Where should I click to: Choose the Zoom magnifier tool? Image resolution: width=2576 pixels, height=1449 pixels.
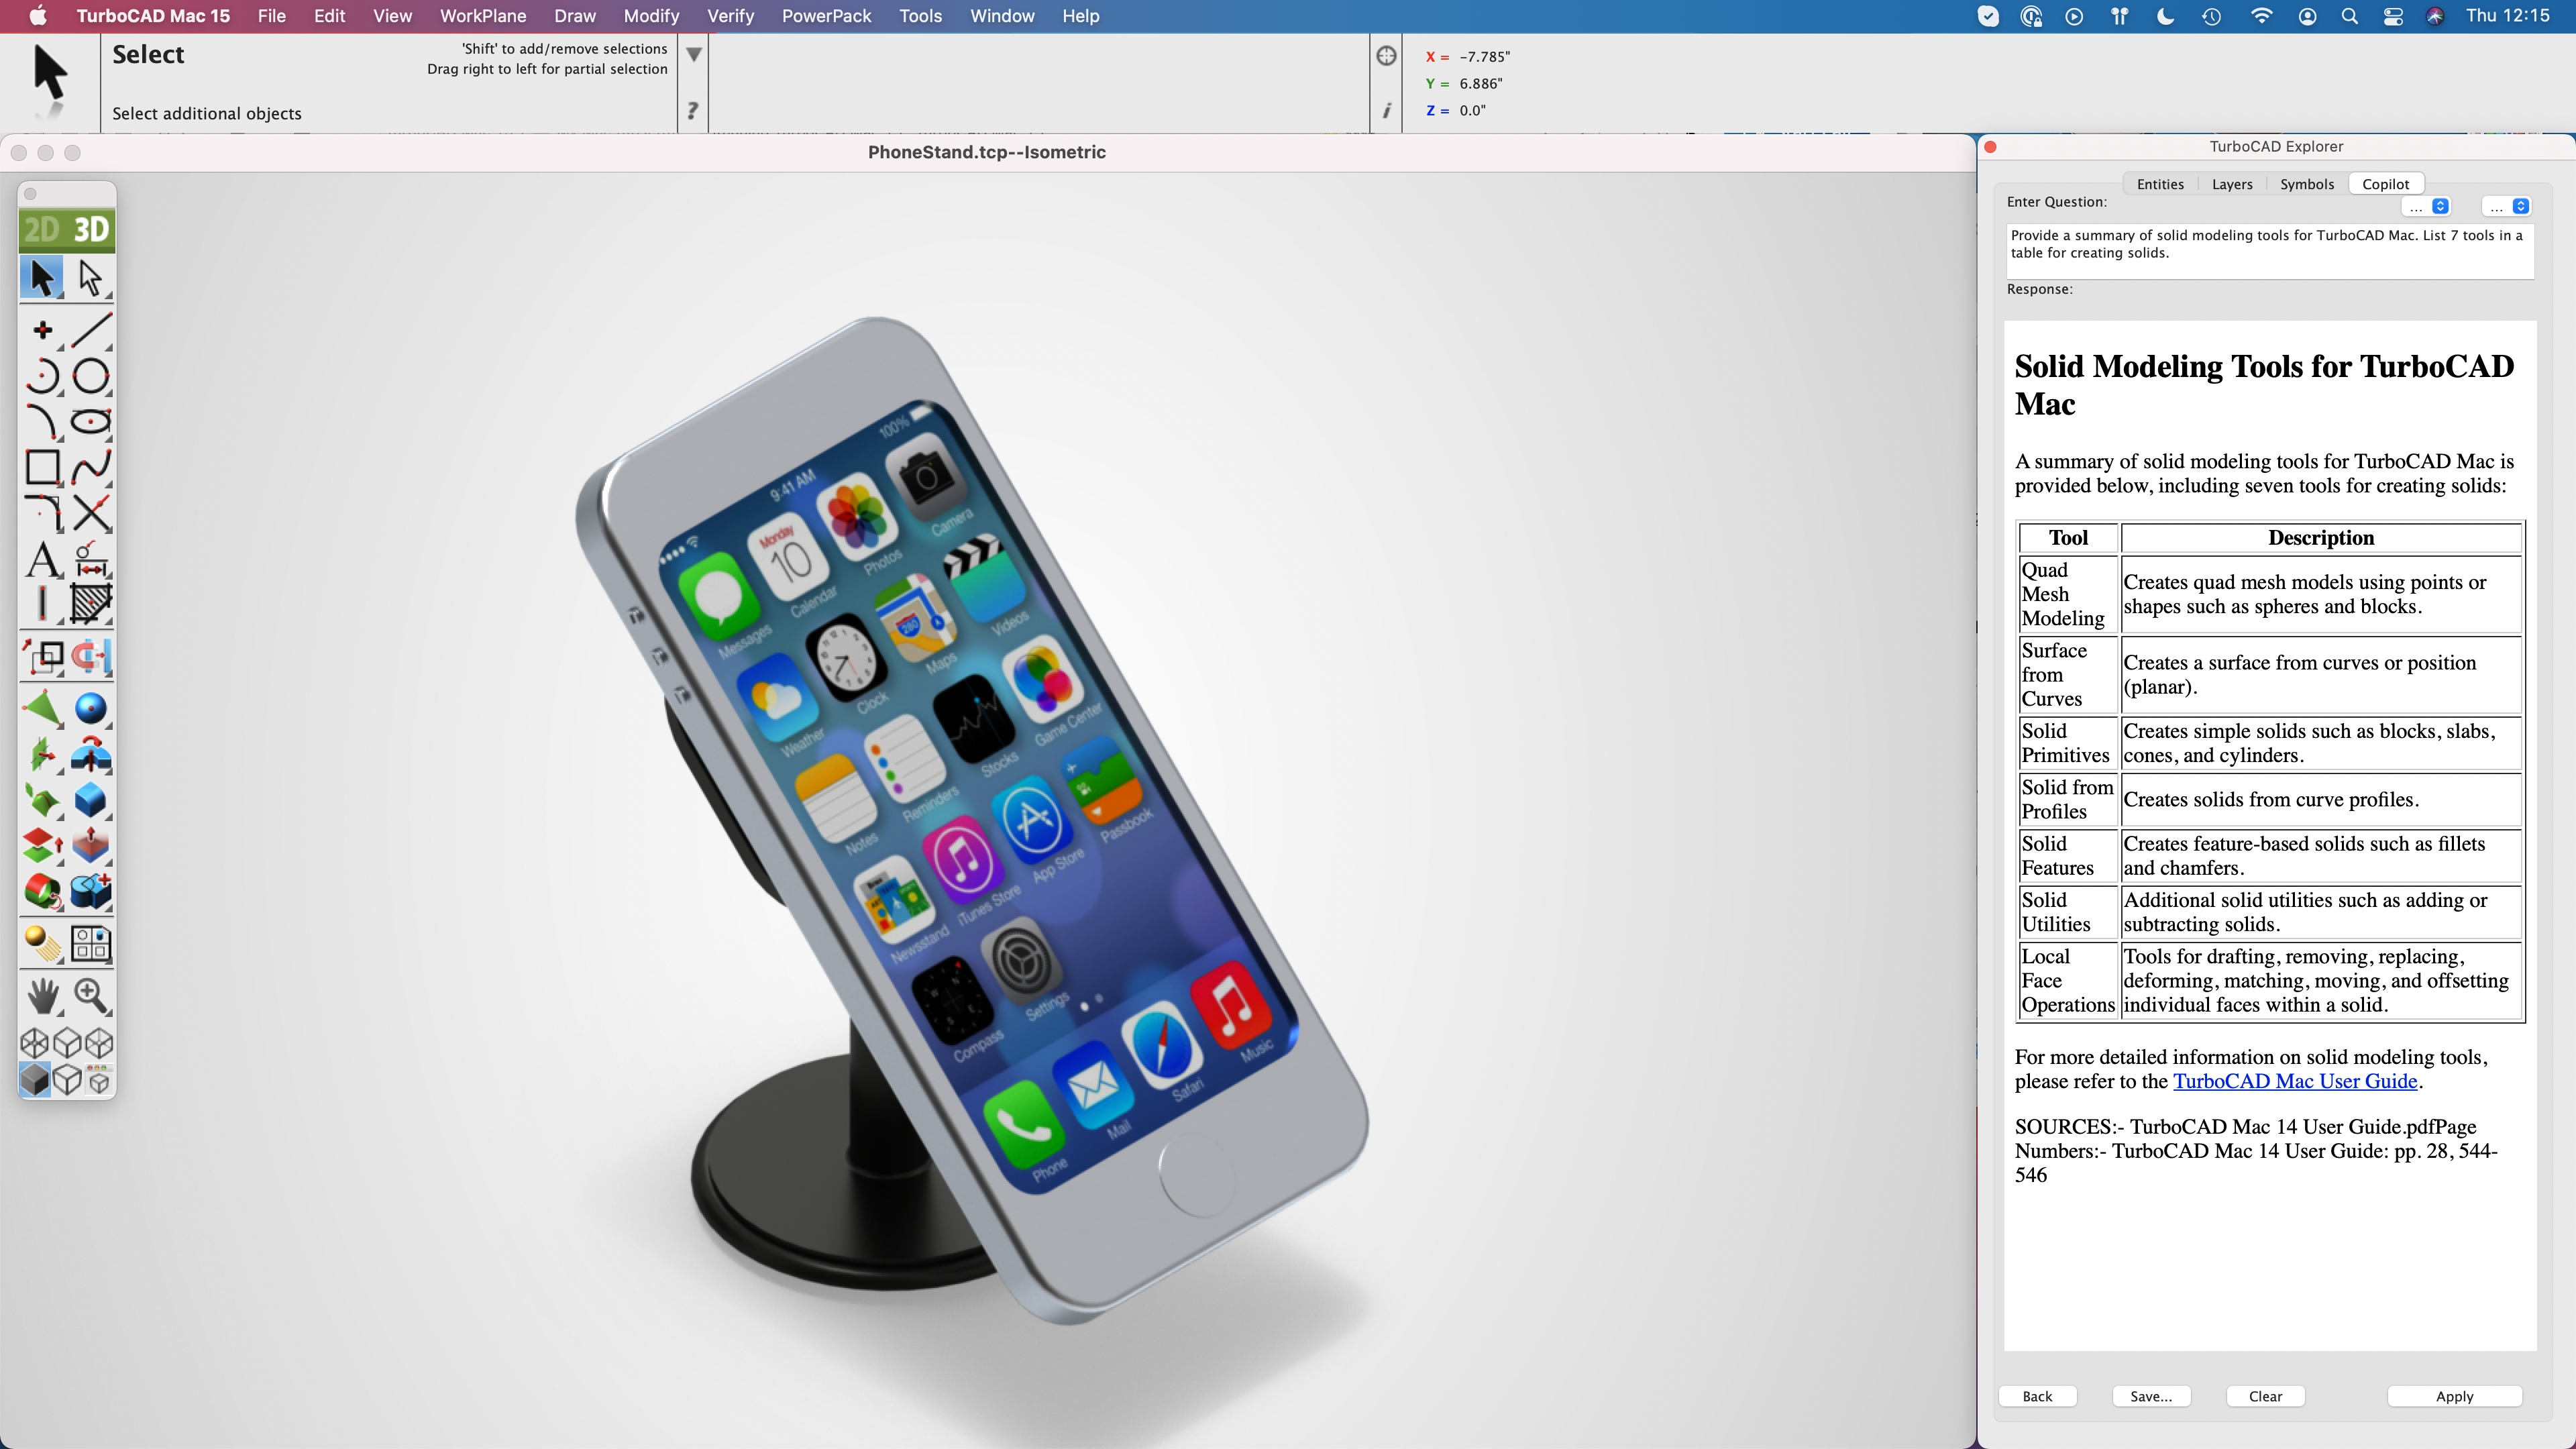coord(91,995)
